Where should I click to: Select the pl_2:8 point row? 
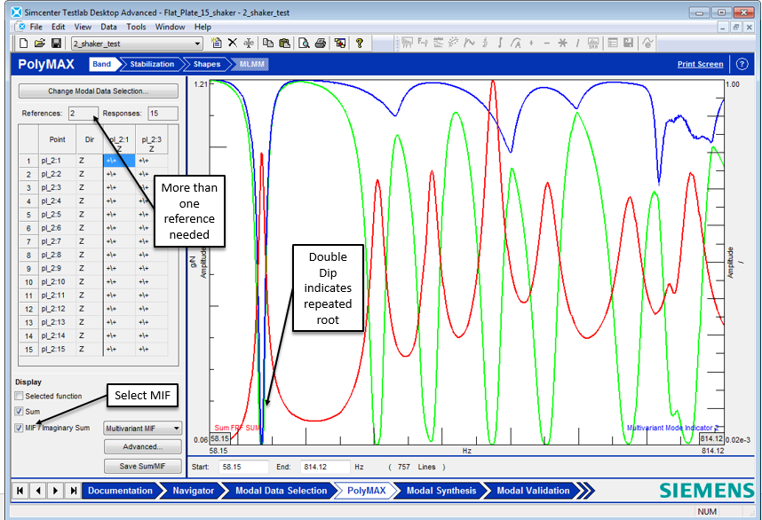[x=93, y=255]
